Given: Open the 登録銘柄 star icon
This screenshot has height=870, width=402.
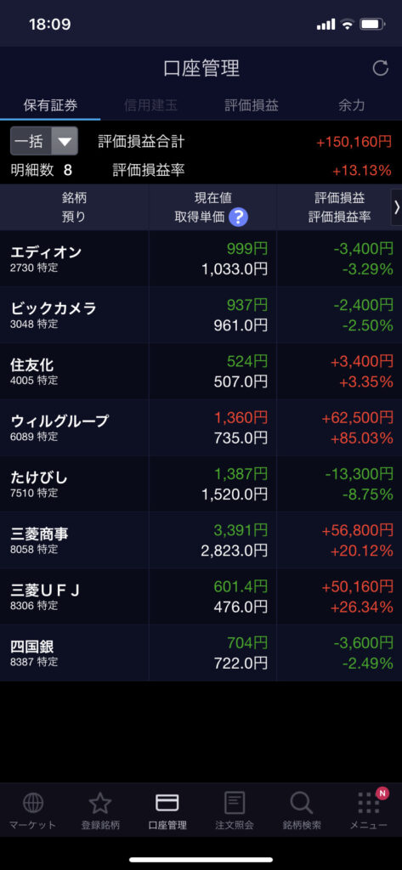Looking at the screenshot, I should click(100, 802).
